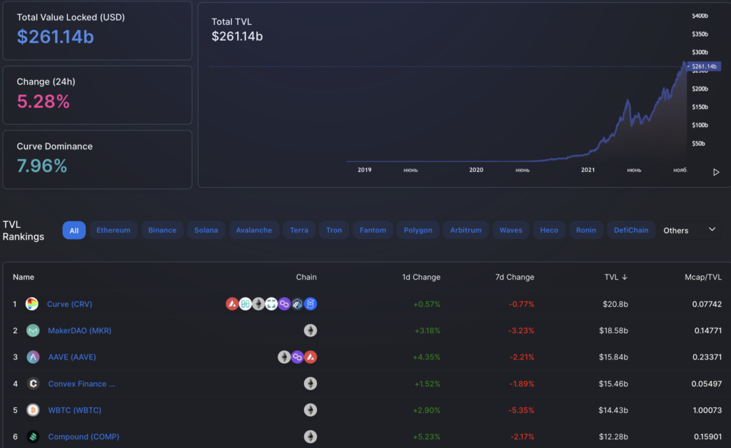The height and width of the screenshot is (448, 731).
Task: Open the Curve (CRV) protocol link
Action: (69, 304)
